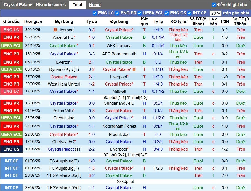
Task: Click ENG LC badge for 30/10/25 match
Action: (11, 30)
